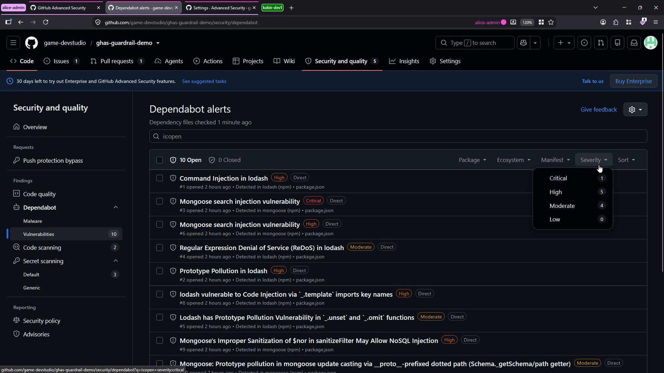Filter alerts by Critical severity
The image size is (664, 373).
click(573, 178)
